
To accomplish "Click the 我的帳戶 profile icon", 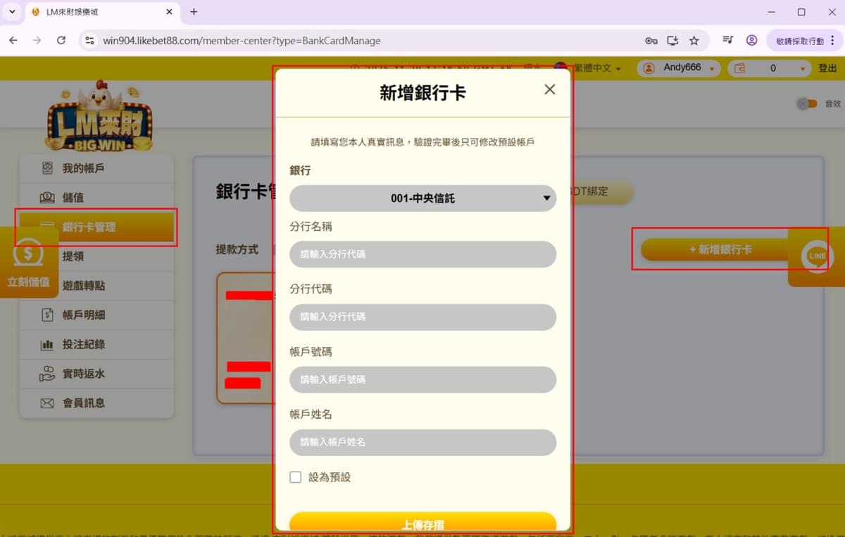I will (47, 168).
